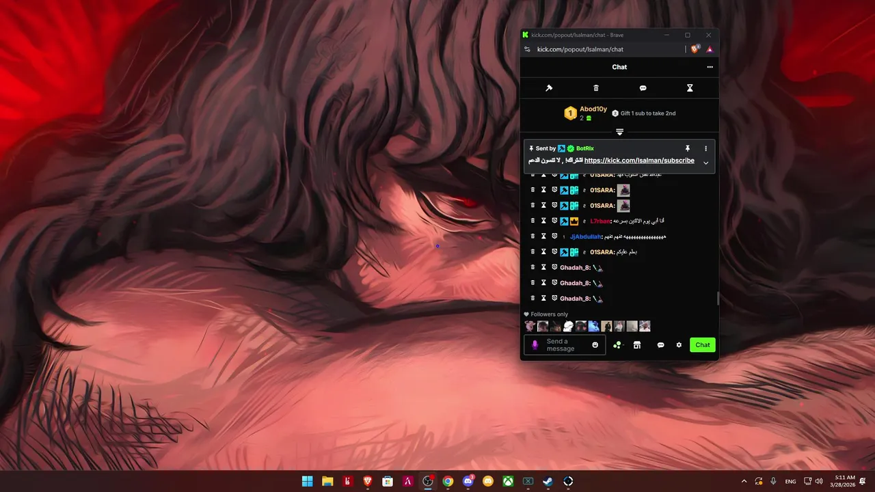Collapse the gift leaderboard with the handle
The height and width of the screenshot is (492, 875).
point(619,132)
